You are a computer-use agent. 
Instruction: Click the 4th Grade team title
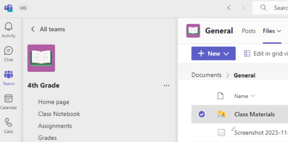43,85
